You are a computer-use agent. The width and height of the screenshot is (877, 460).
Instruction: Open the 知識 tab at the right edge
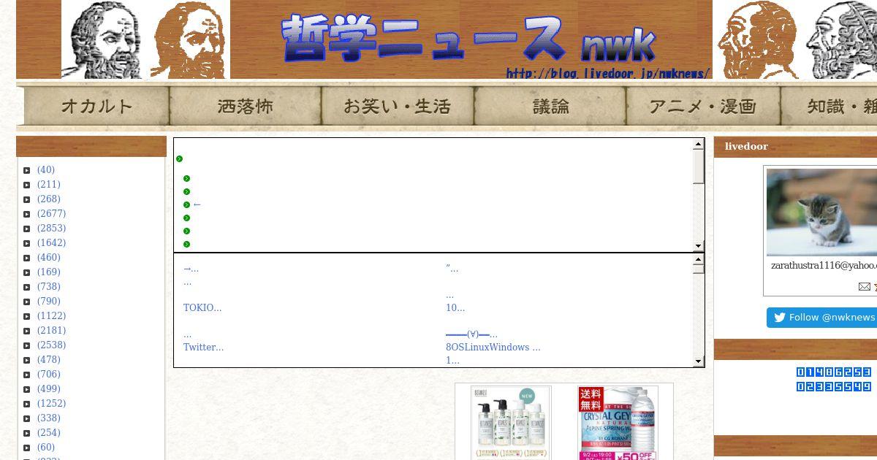829,107
